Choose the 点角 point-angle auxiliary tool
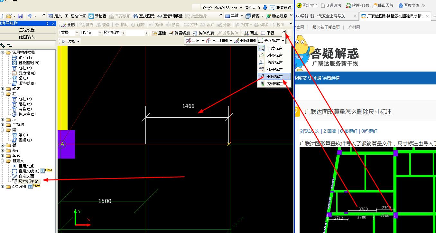Screen dimensions: 436x233 tap(193, 41)
